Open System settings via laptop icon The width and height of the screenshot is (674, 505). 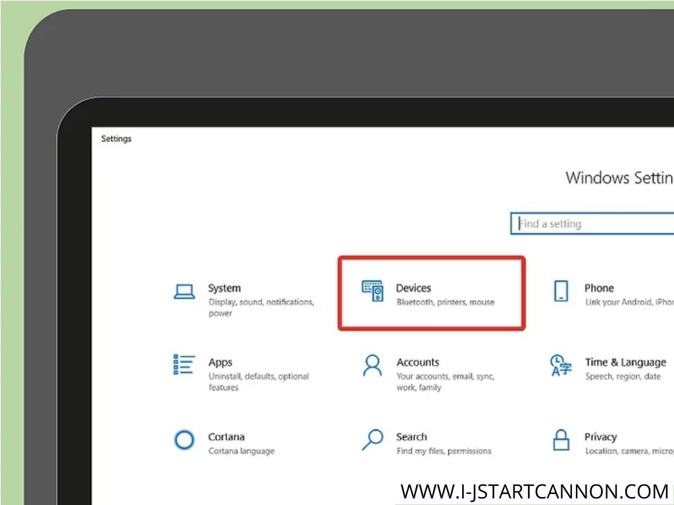point(184,291)
